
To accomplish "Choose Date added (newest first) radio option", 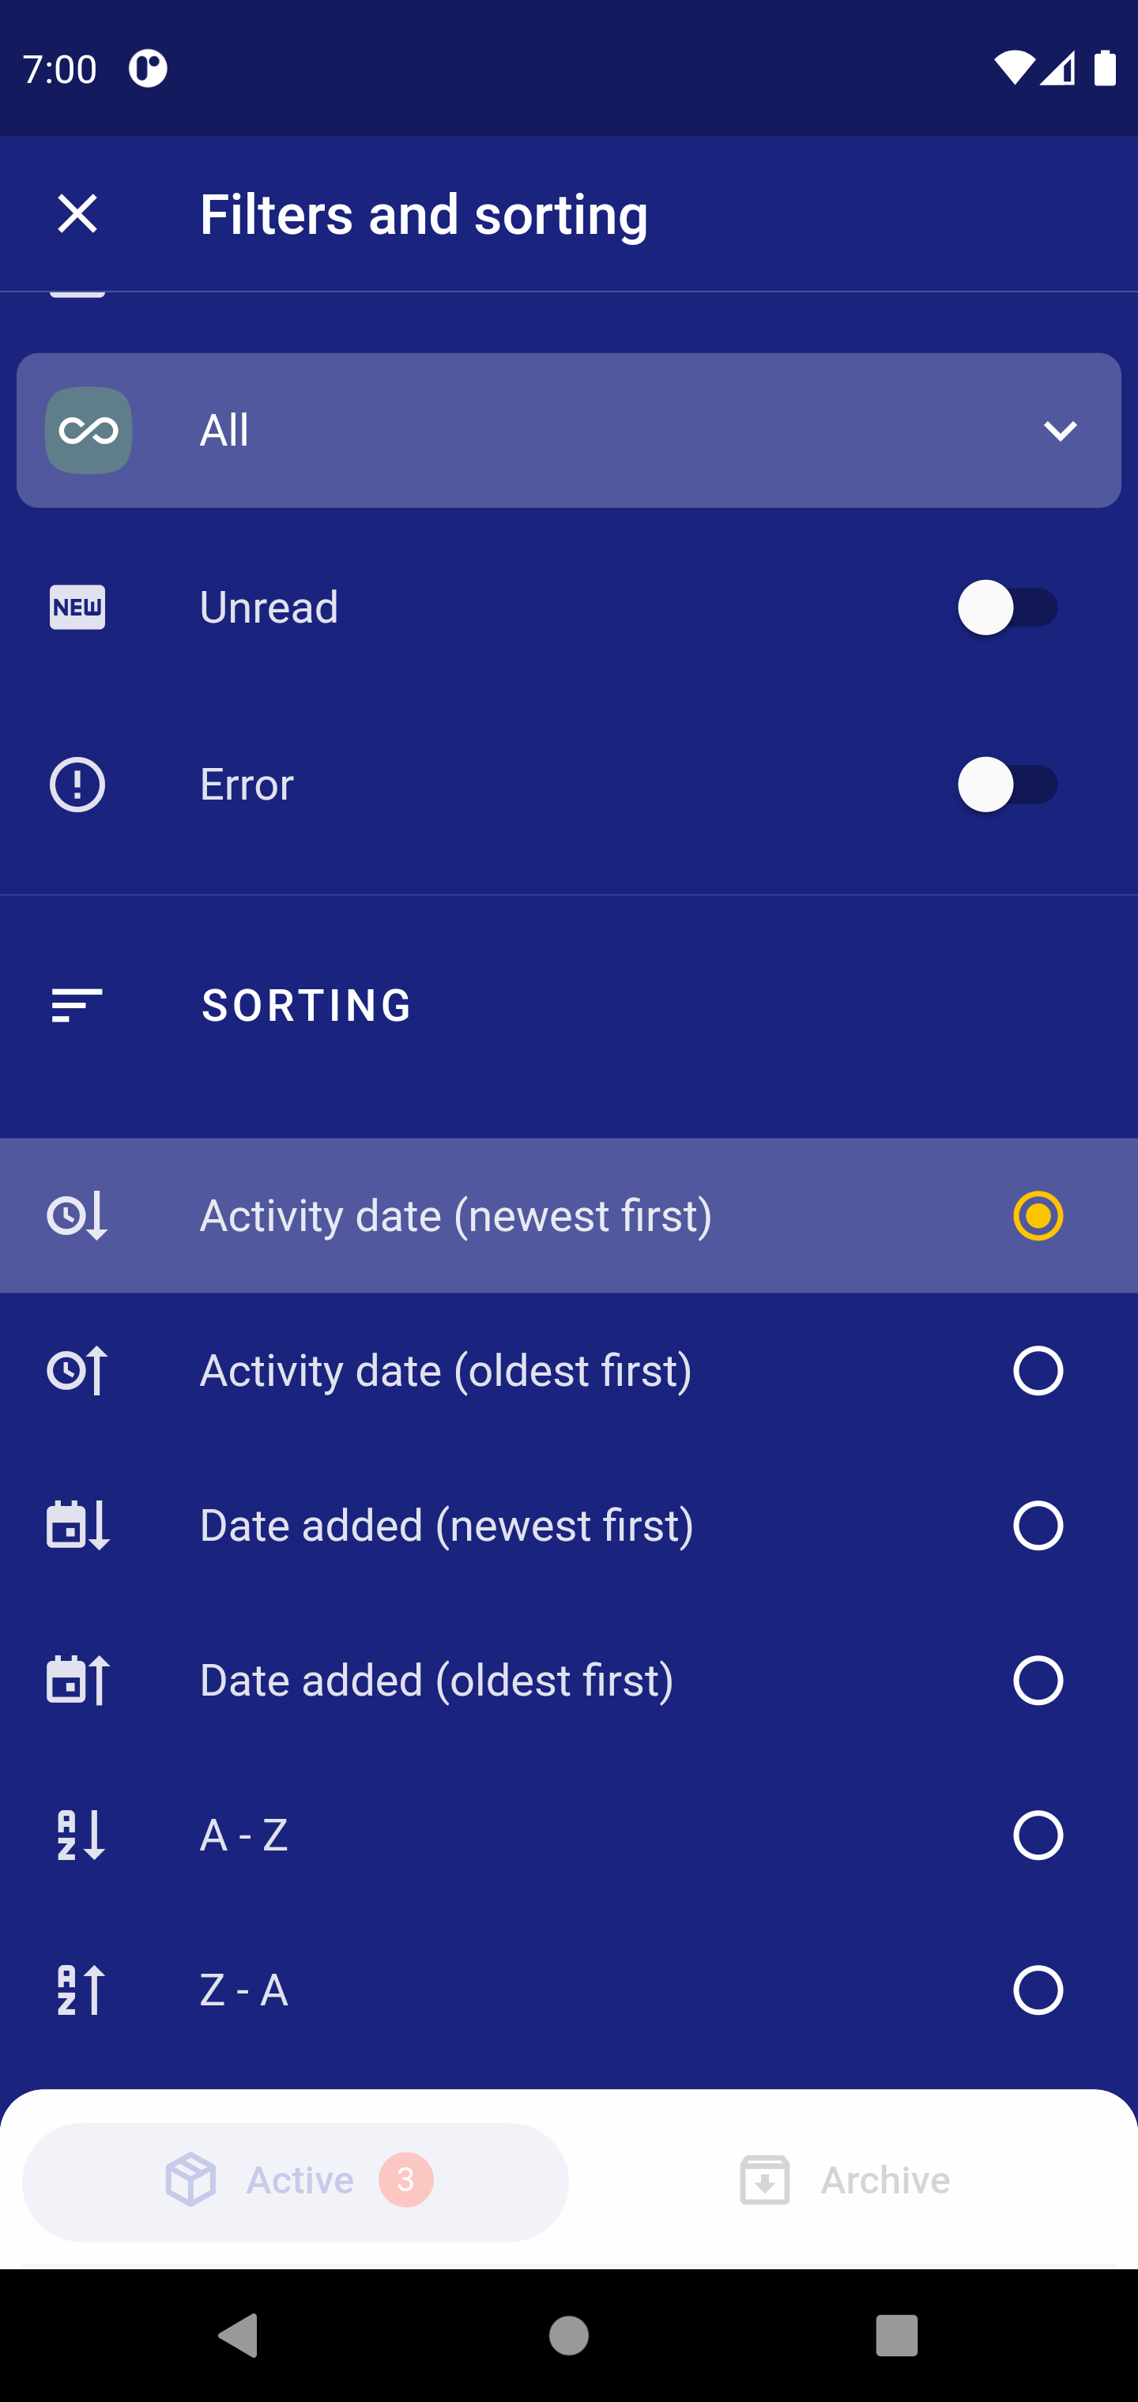I will (1038, 1526).
